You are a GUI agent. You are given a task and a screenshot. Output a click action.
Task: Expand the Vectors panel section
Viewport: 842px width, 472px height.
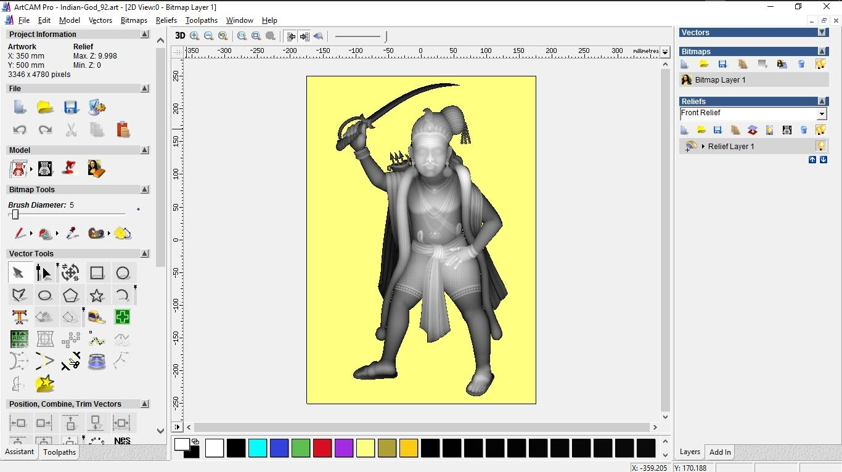click(822, 32)
